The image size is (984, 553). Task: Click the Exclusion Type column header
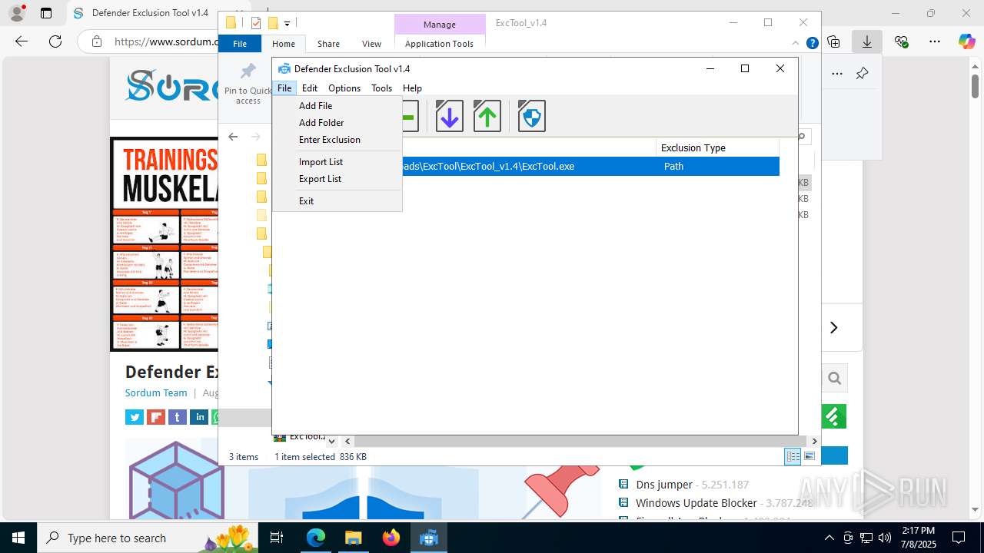(x=717, y=147)
